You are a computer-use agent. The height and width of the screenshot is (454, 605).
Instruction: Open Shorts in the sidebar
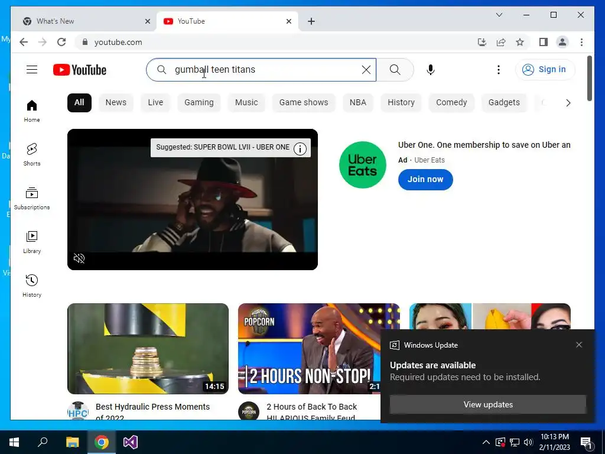pyautogui.click(x=32, y=155)
